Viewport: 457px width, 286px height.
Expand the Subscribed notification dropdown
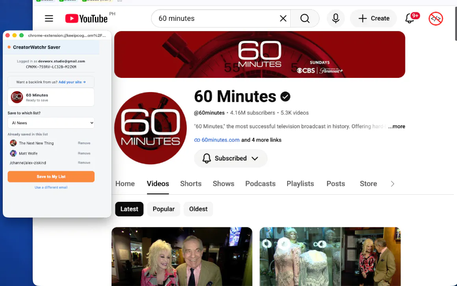coord(255,159)
